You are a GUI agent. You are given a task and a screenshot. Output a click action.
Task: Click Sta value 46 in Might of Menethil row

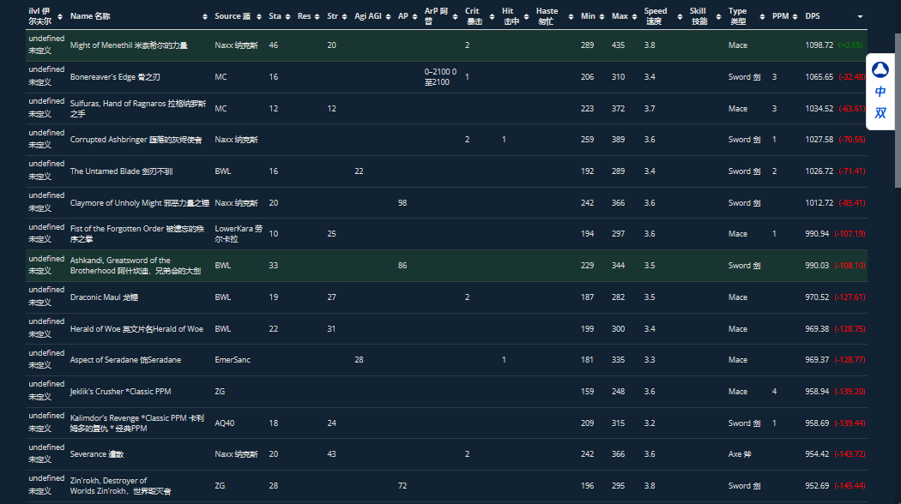(x=274, y=45)
